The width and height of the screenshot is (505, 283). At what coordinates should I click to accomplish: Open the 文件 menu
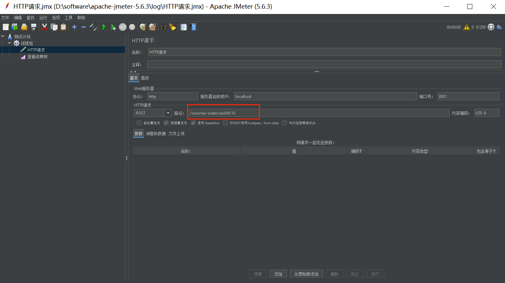(5, 18)
